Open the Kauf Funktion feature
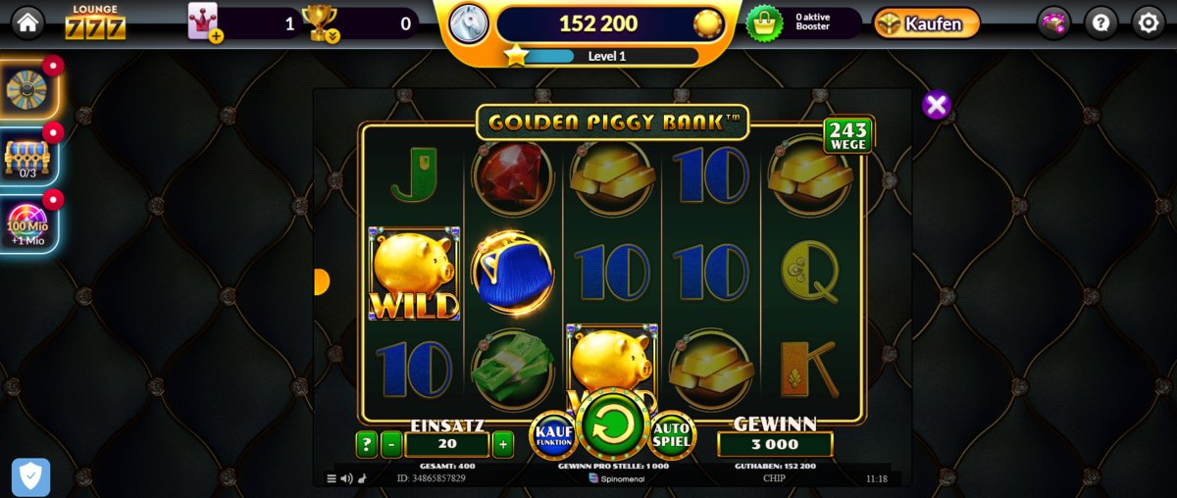Image resolution: width=1177 pixels, height=498 pixels. tap(553, 436)
